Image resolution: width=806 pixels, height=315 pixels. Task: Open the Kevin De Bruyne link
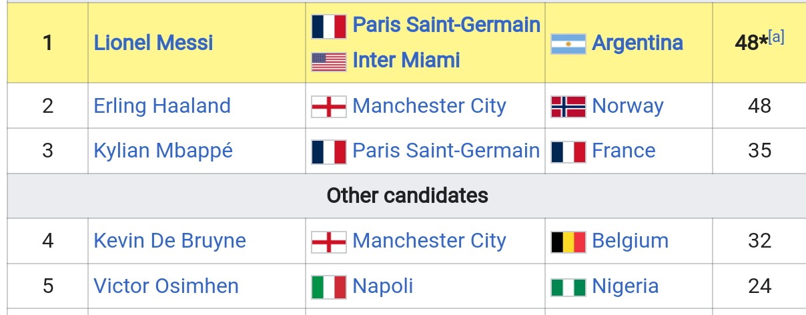(169, 241)
